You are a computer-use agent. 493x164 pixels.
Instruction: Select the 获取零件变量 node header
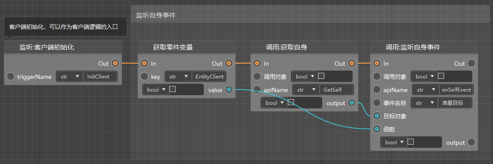[187, 47]
